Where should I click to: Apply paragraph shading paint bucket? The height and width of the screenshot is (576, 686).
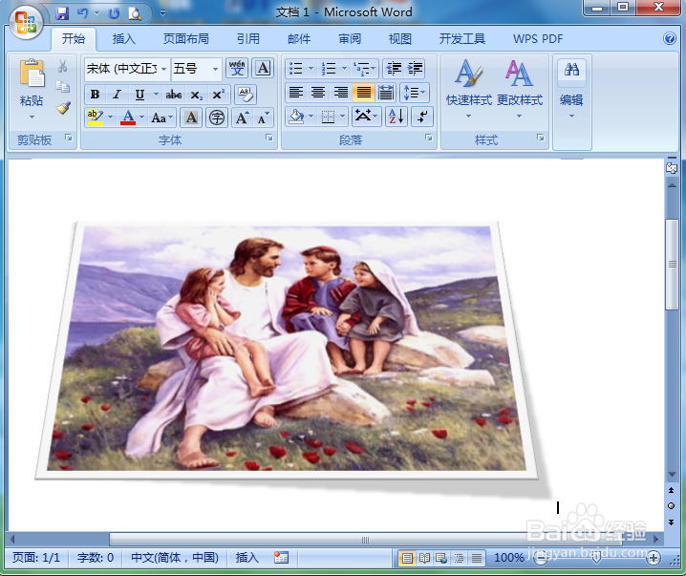296,117
